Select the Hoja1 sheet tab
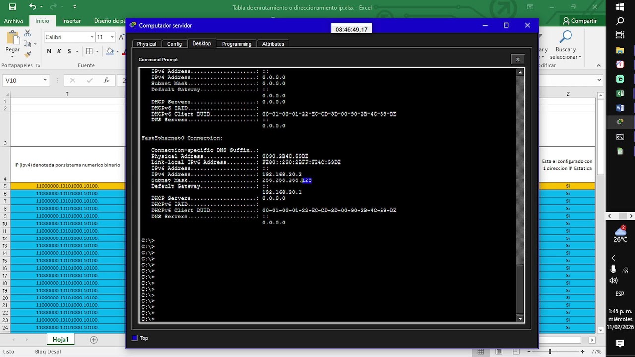This screenshot has width=635, height=357. 61,340
